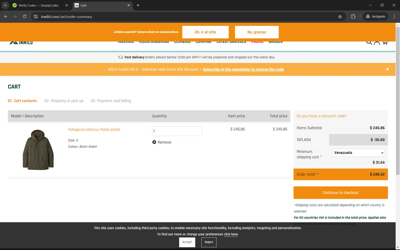This screenshot has height=250, width=400.
Task: Click the order total $ 240.42
Action: 377,174
